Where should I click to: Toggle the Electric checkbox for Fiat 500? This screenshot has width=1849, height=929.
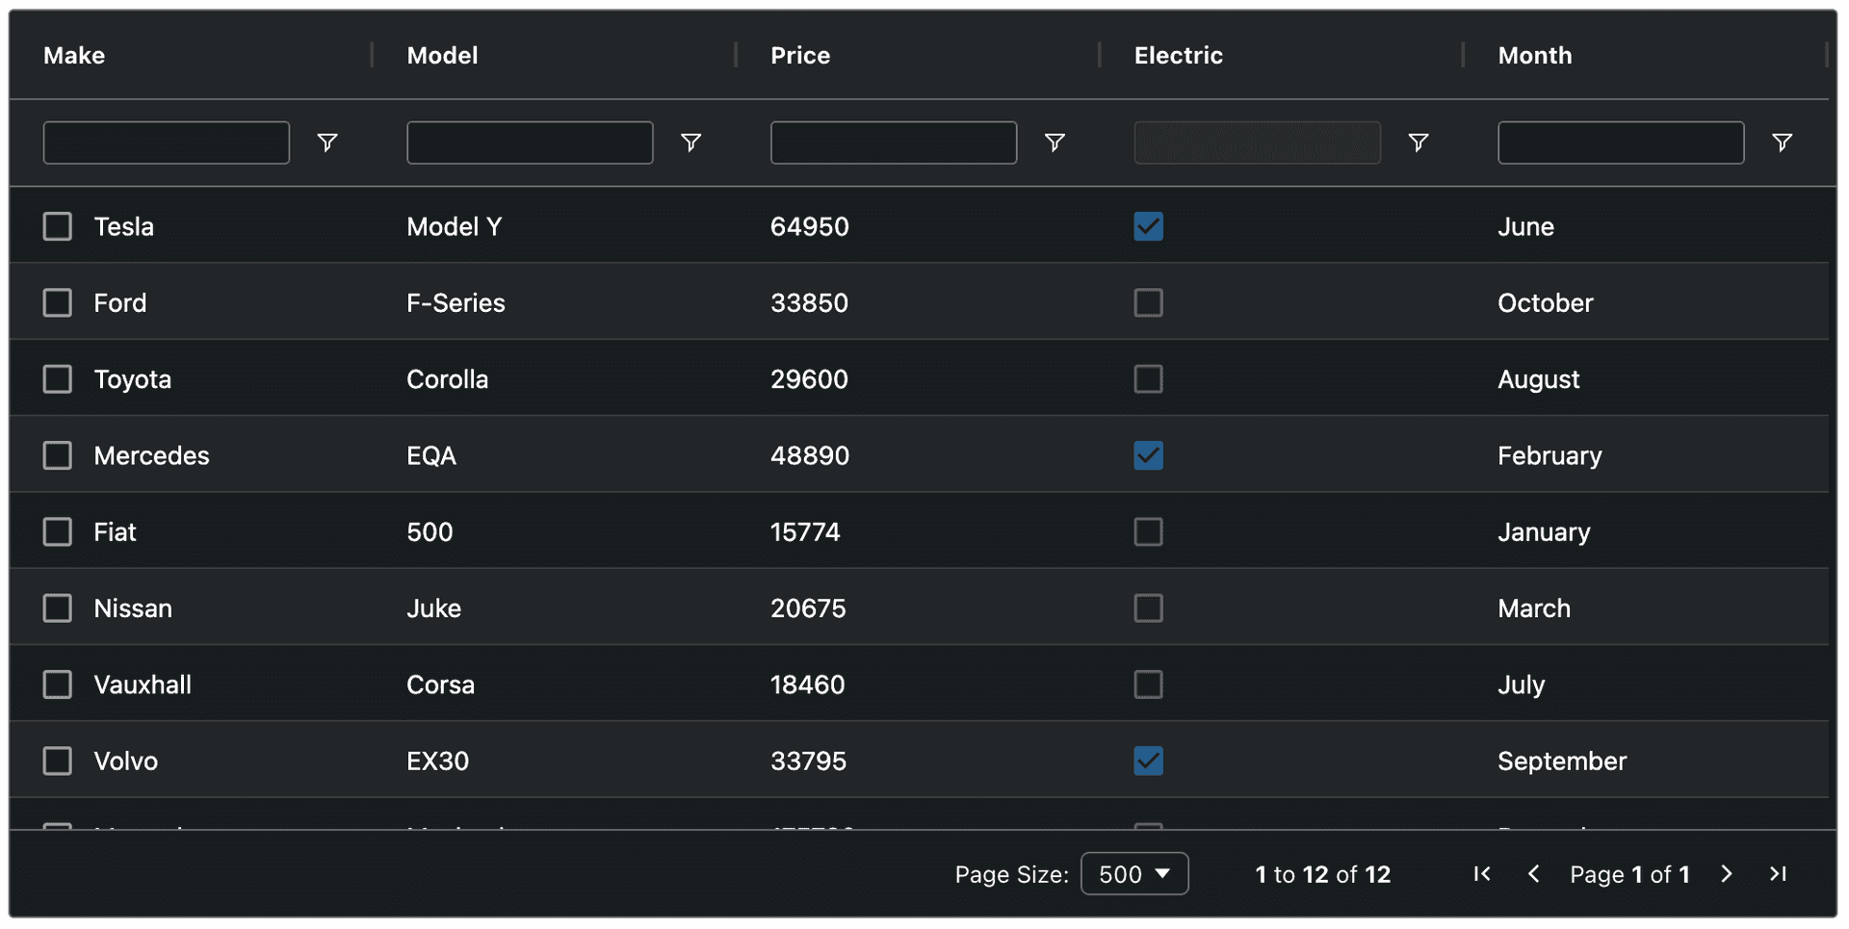[x=1149, y=531]
